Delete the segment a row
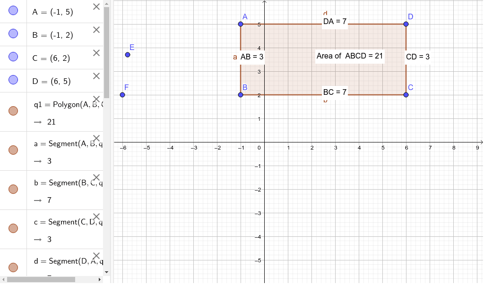 (96, 138)
